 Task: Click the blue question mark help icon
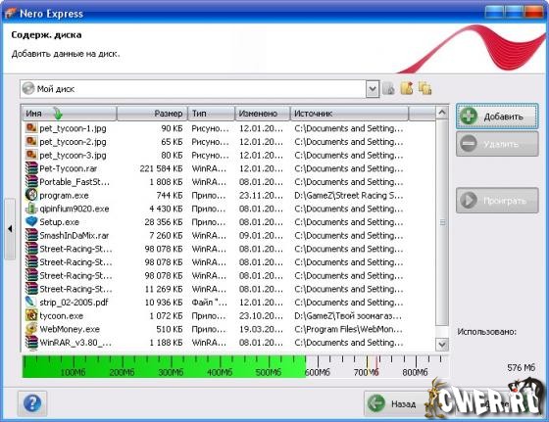click(32, 403)
